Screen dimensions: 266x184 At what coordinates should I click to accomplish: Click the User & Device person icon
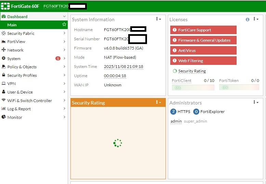(x=3, y=92)
